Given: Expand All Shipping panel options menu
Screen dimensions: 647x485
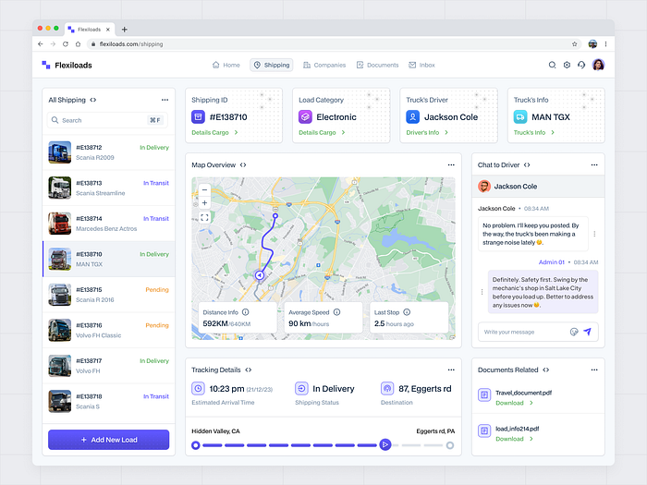Looking at the screenshot, I should point(165,100).
